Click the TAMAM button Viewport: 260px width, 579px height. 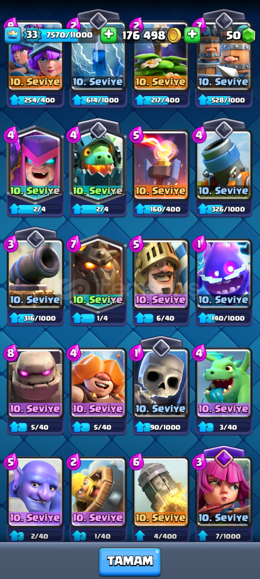pos(130,562)
